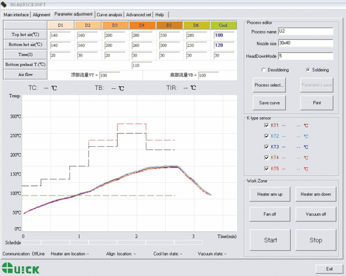Screen dimensions: 346x276
Task: Click the Heater arm up button
Action: tap(269, 194)
